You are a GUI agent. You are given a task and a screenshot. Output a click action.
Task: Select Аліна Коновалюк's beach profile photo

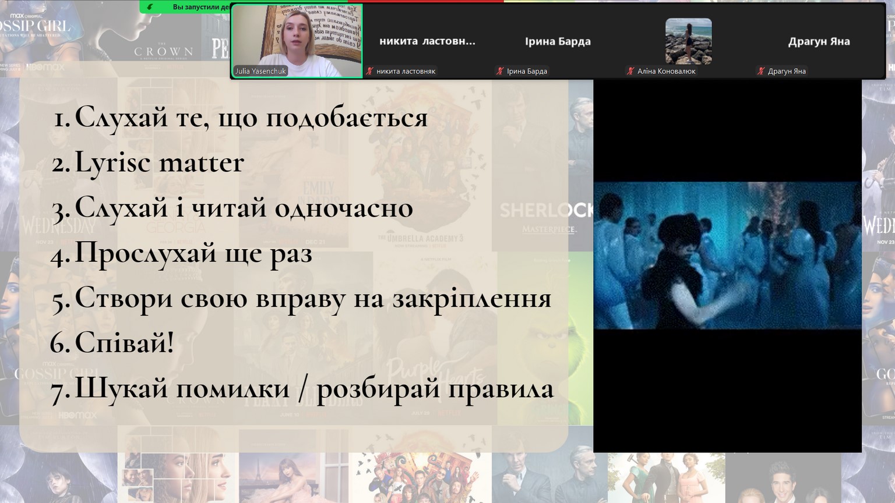pos(688,41)
